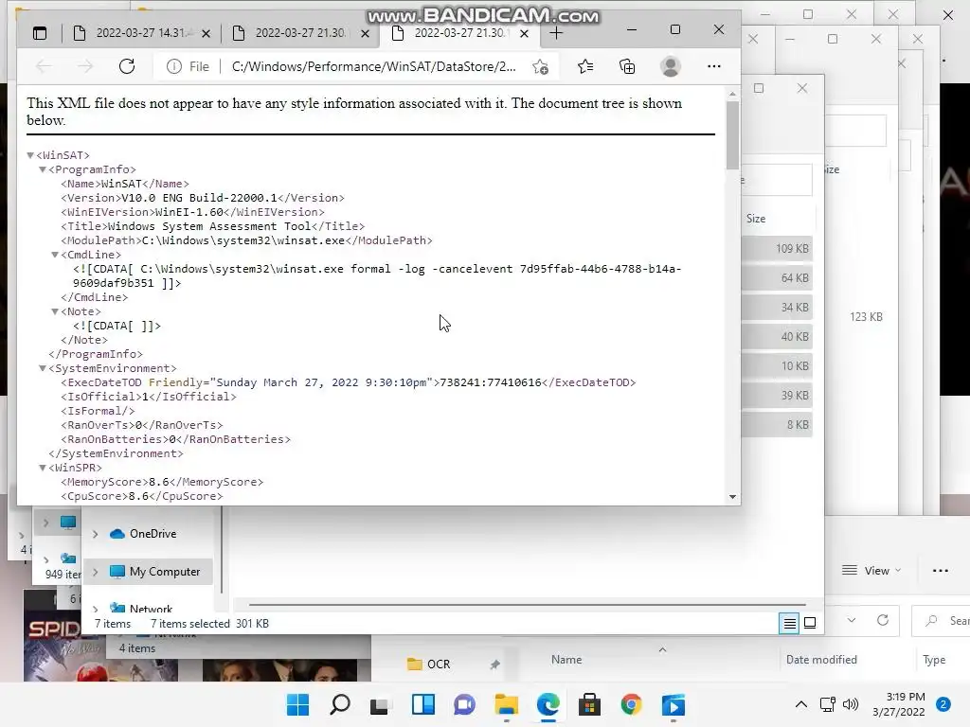Select OneDrive in Explorer sidebar
The height and width of the screenshot is (727, 970).
[x=153, y=534]
